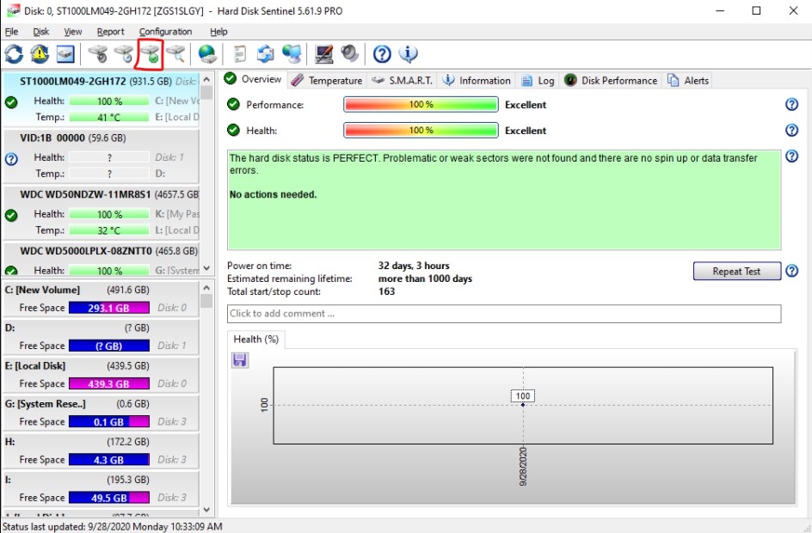Click disk list scrollbar up arrow
The image size is (812, 533).
206,80
